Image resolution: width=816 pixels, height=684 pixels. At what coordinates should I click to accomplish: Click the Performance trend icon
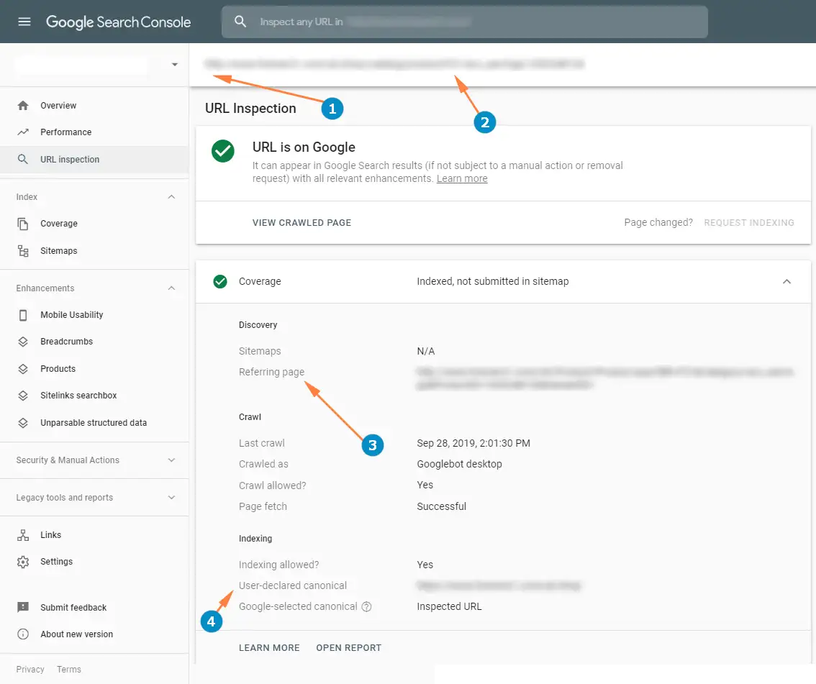(x=23, y=132)
